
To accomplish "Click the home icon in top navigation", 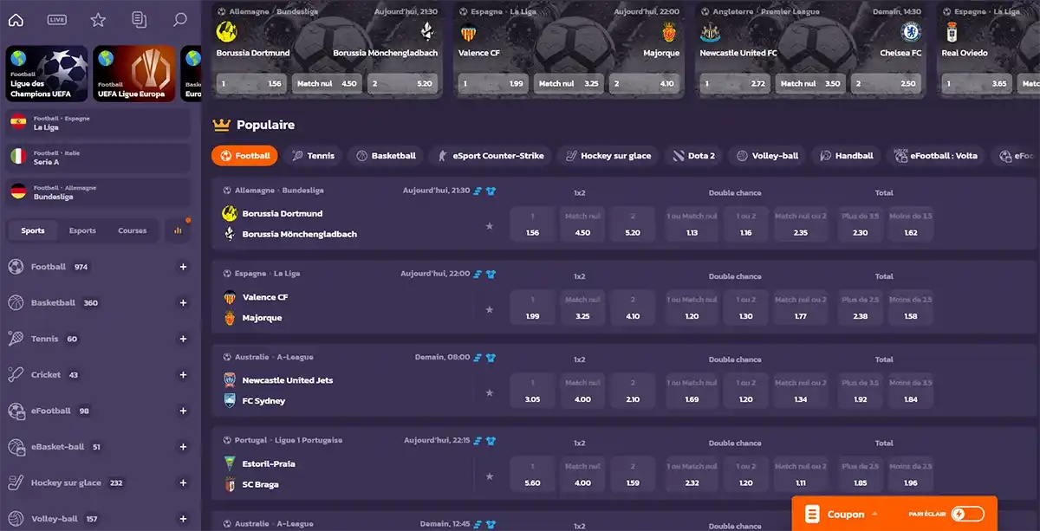I will coord(16,20).
